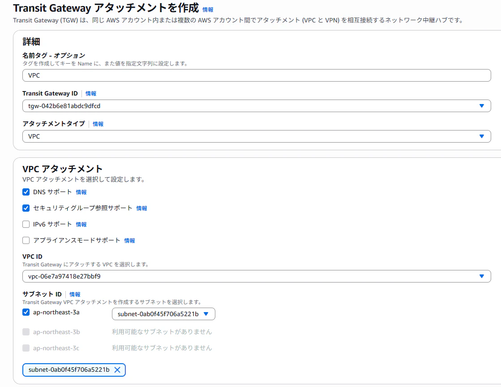
Task: Uncheck the ap-northeast-3a availability zone
Action: click(26, 312)
